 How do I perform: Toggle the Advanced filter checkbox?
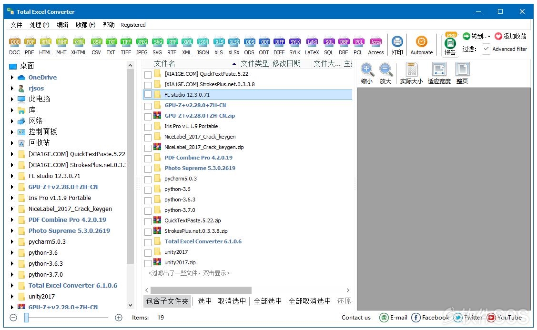coord(486,49)
